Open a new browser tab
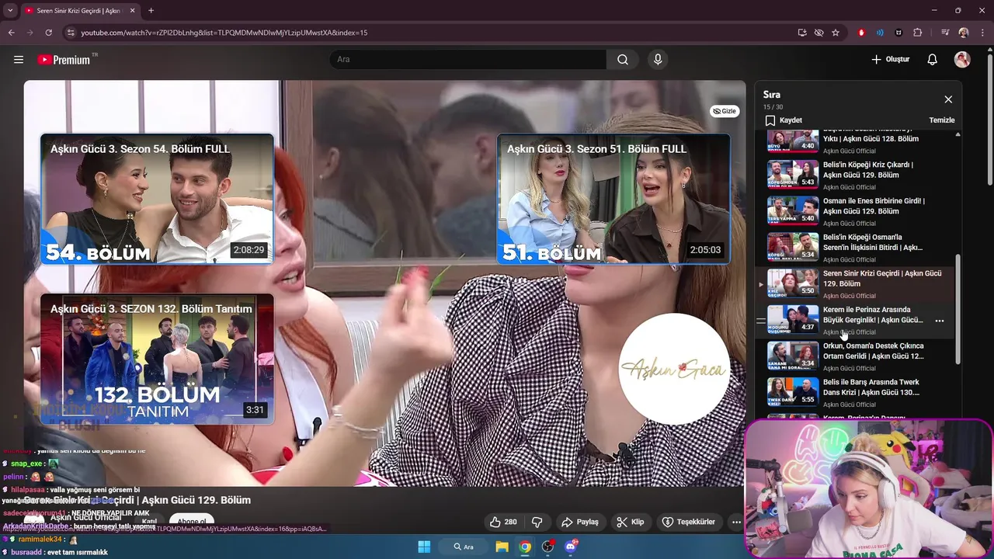Screen dimensions: 994x559 pos(151,11)
